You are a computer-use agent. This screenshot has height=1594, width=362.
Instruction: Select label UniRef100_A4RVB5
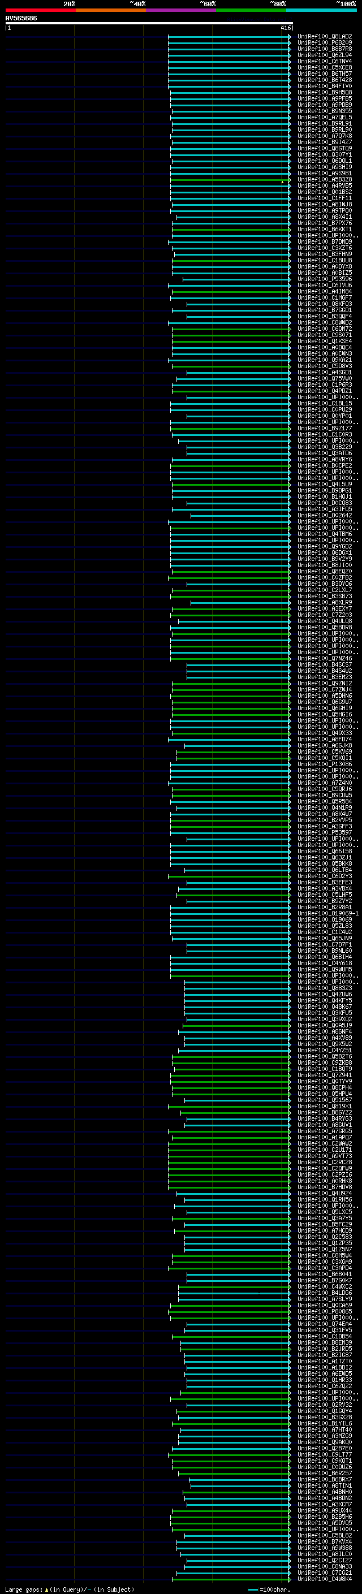pos(324,185)
